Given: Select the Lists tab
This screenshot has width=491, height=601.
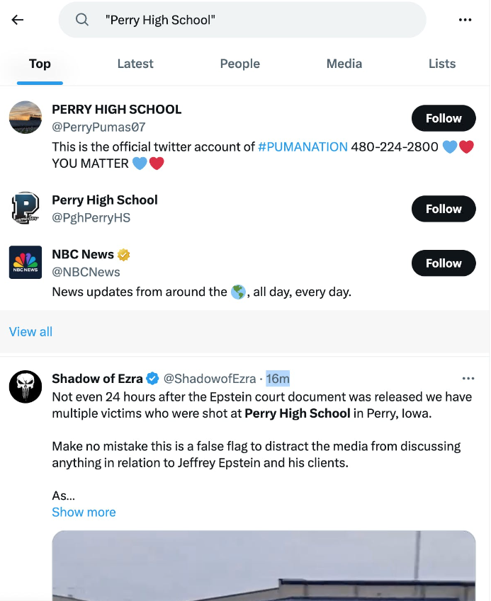Looking at the screenshot, I should pyautogui.click(x=442, y=64).
